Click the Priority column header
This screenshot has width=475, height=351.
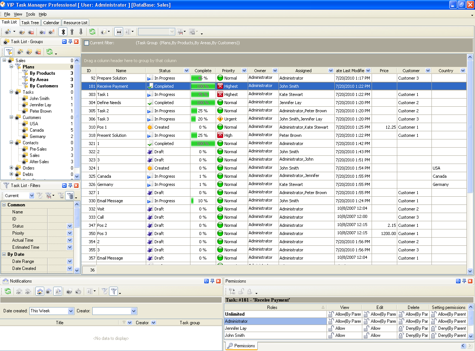[x=228, y=71]
